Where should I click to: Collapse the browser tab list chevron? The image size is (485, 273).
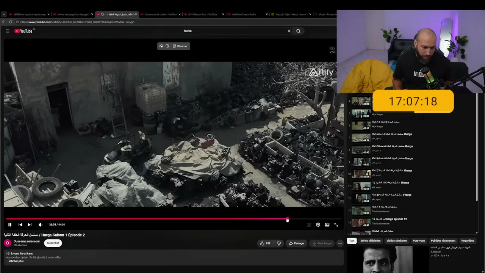pyautogui.click(x=4, y=14)
